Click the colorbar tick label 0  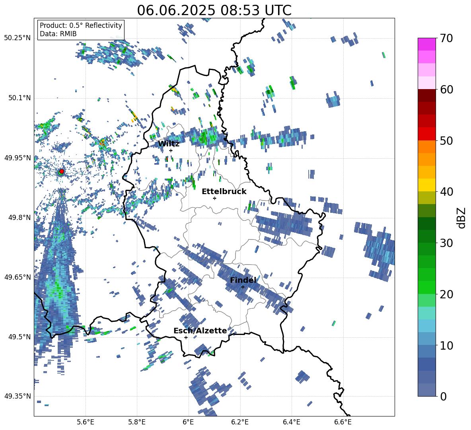pos(443,396)
